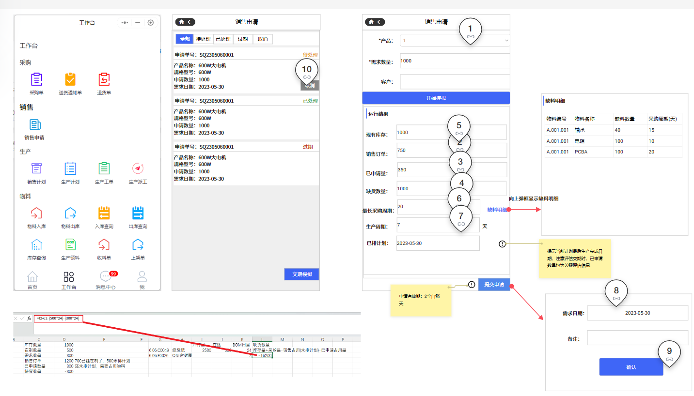Click the 最长采购周期 field showing 20

tap(439, 207)
